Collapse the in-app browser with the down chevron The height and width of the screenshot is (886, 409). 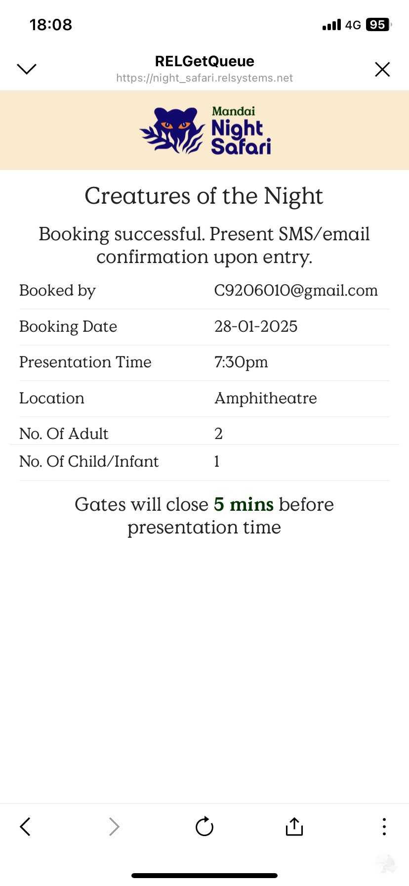27,69
